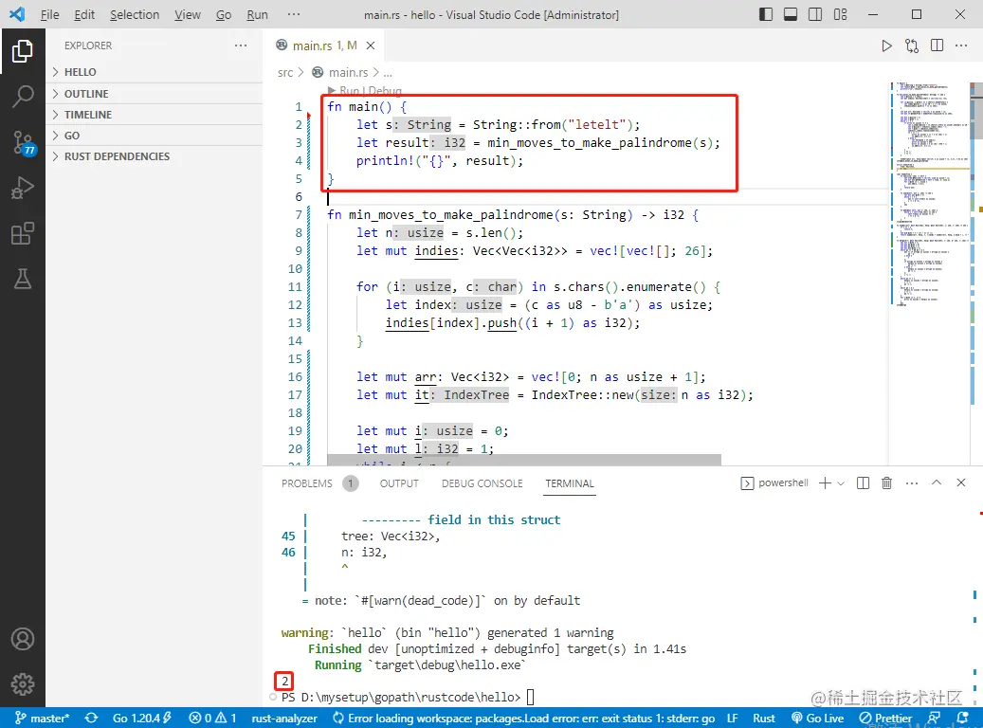
Task: Click the Run file play icon
Action: click(886, 45)
